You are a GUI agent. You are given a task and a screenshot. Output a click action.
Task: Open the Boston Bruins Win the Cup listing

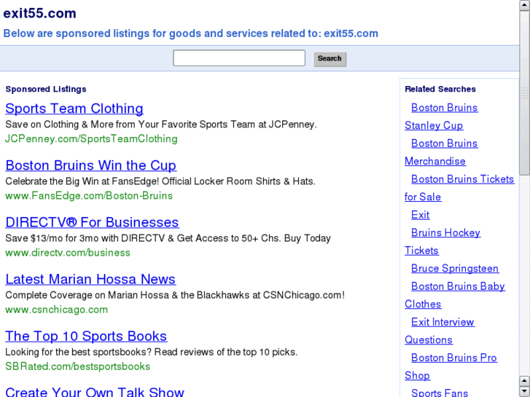pos(90,165)
